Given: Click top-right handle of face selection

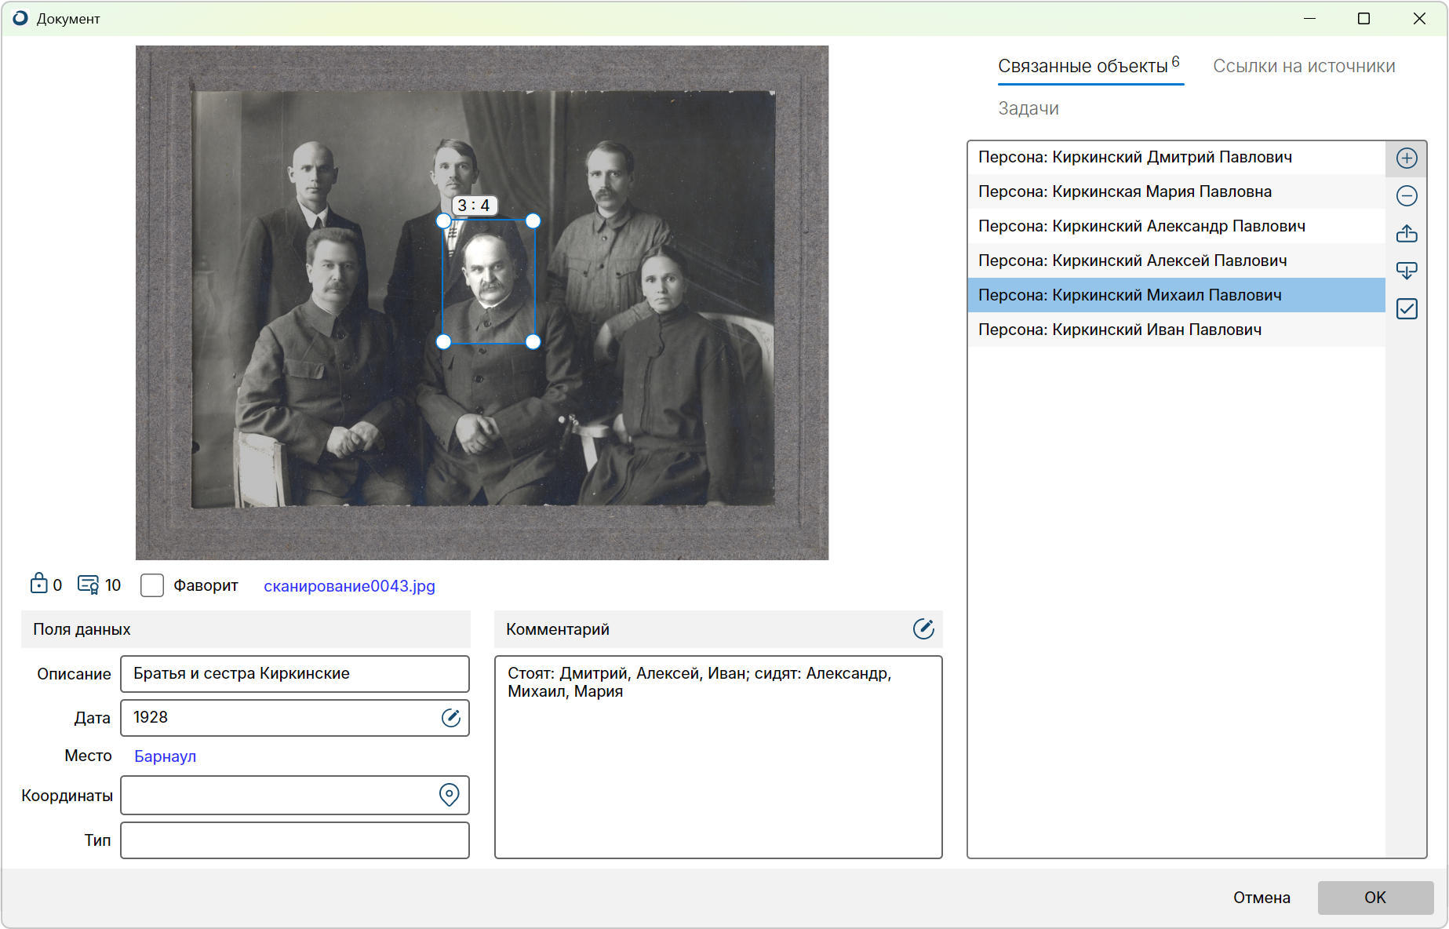Looking at the screenshot, I should [533, 221].
